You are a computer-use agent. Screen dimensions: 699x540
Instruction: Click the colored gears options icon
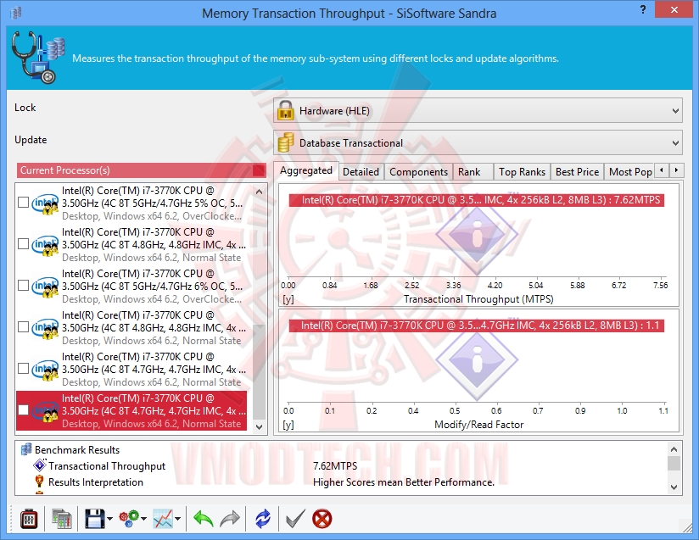pyautogui.click(x=129, y=519)
